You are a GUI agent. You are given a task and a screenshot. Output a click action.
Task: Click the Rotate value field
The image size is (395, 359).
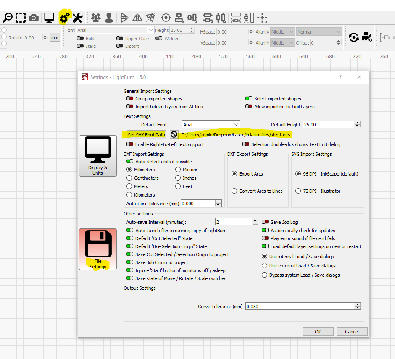coord(33,38)
